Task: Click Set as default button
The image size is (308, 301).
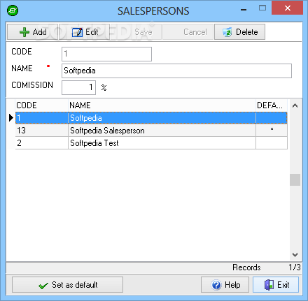Action: point(67,284)
